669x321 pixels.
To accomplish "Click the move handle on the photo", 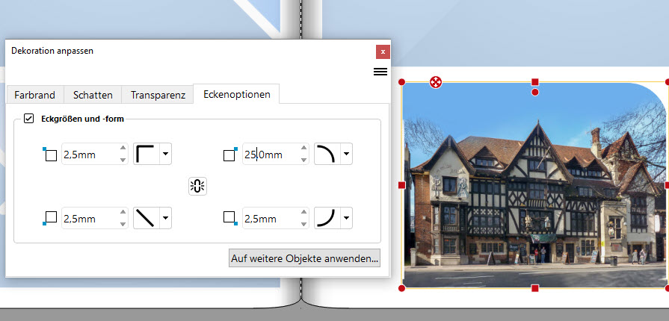I will click(435, 82).
